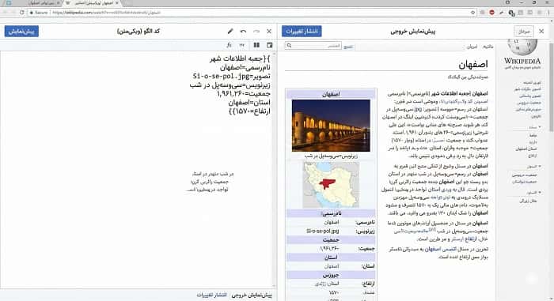554x301 pixels.
Task: Click the code line جمعیت=۱,۹۶۱,۲۶۰
Action: 244,94
